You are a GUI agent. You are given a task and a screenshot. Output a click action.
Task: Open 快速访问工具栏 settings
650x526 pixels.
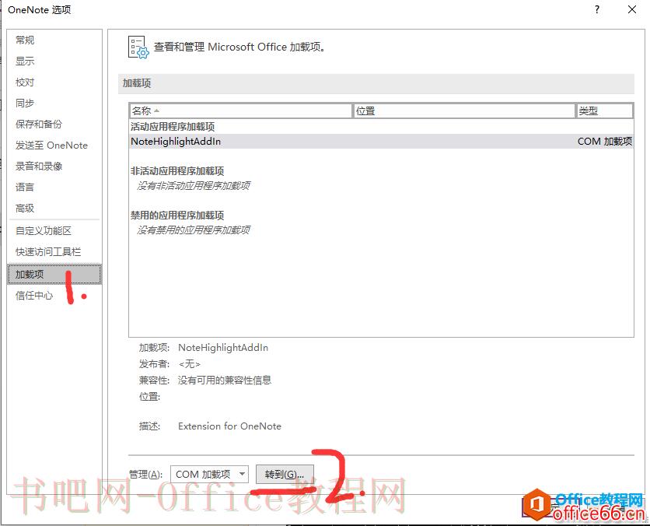click(x=48, y=252)
